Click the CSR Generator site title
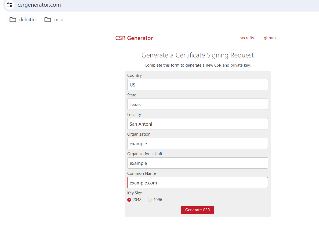This screenshot has width=319, height=236. [x=134, y=38]
